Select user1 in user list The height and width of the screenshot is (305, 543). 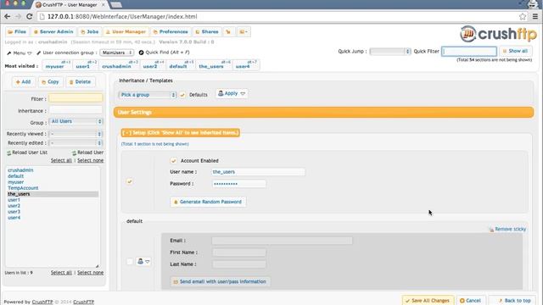click(14, 200)
